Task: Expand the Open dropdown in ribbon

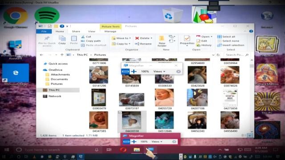Action: click(x=212, y=36)
